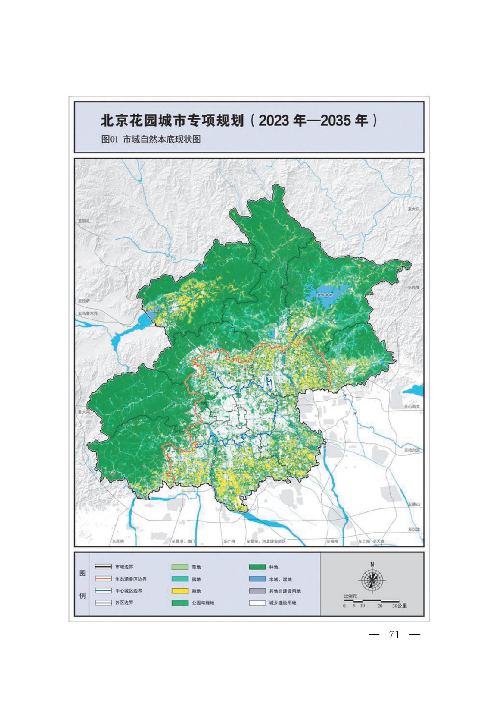Select the 各区边界 line symbol in legend
Screen dimensions: 498x705
[x=103, y=603]
